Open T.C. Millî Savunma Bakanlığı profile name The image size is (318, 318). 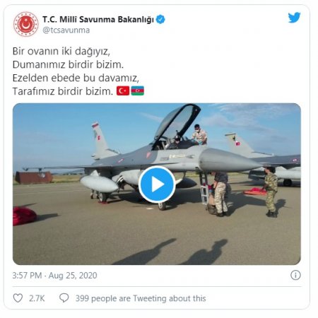pyautogui.click(x=98, y=19)
